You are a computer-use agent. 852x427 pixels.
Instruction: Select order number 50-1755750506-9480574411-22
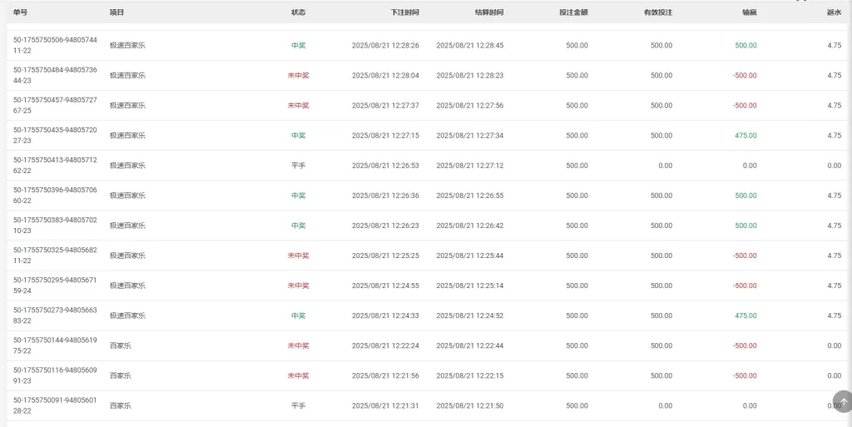tap(55, 45)
